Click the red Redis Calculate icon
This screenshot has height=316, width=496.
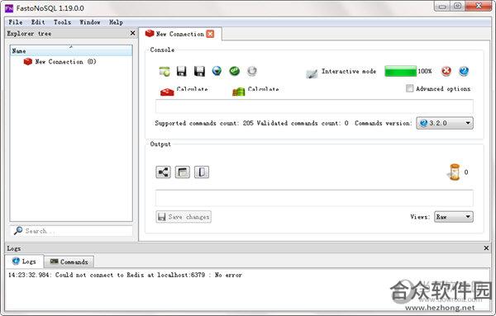167,92
